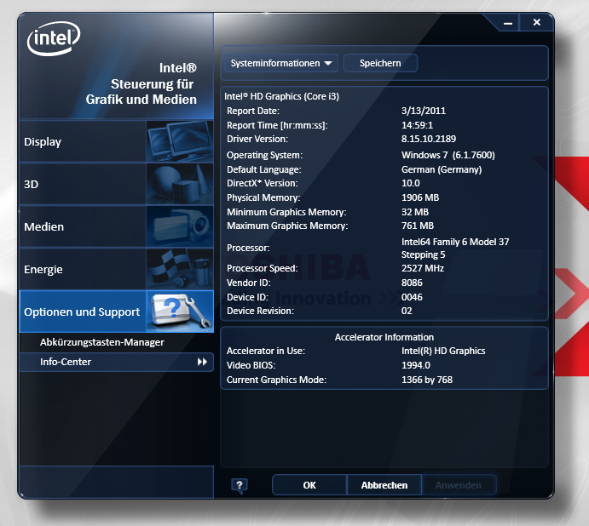Expand Info-Center double arrow
The height and width of the screenshot is (526, 589).
[202, 362]
